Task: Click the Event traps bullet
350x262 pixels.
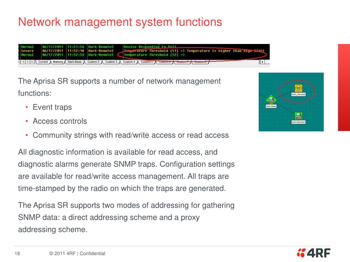Action: coord(52,107)
